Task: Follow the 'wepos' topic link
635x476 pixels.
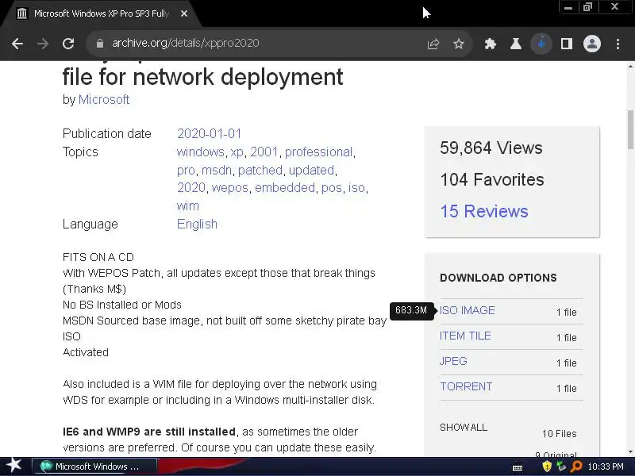Action: coord(230,188)
